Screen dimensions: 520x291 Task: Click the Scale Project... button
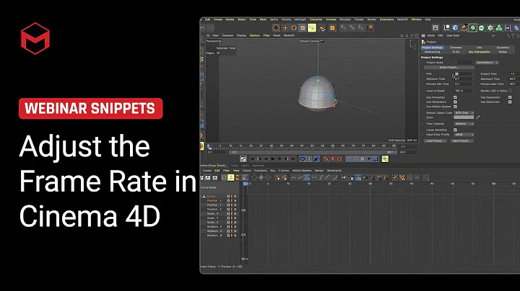point(449,68)
